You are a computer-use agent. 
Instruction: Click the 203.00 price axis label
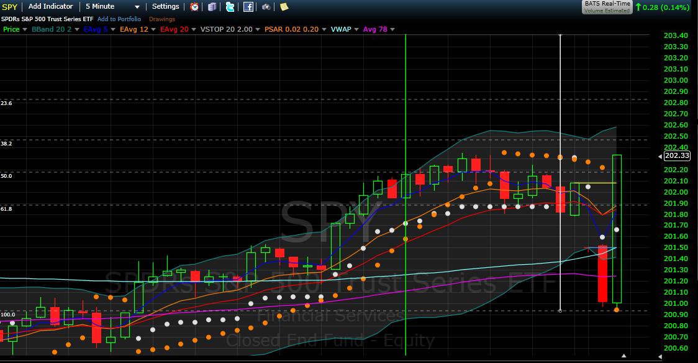click(676, 80)
